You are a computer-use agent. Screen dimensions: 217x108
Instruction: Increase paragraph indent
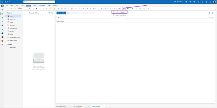coord(72,9)
